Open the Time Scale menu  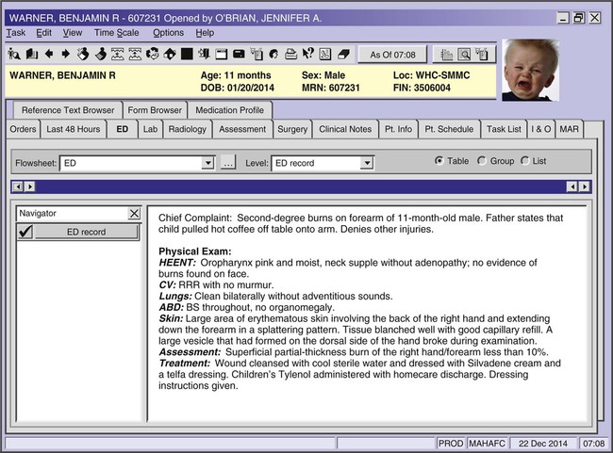117,33
